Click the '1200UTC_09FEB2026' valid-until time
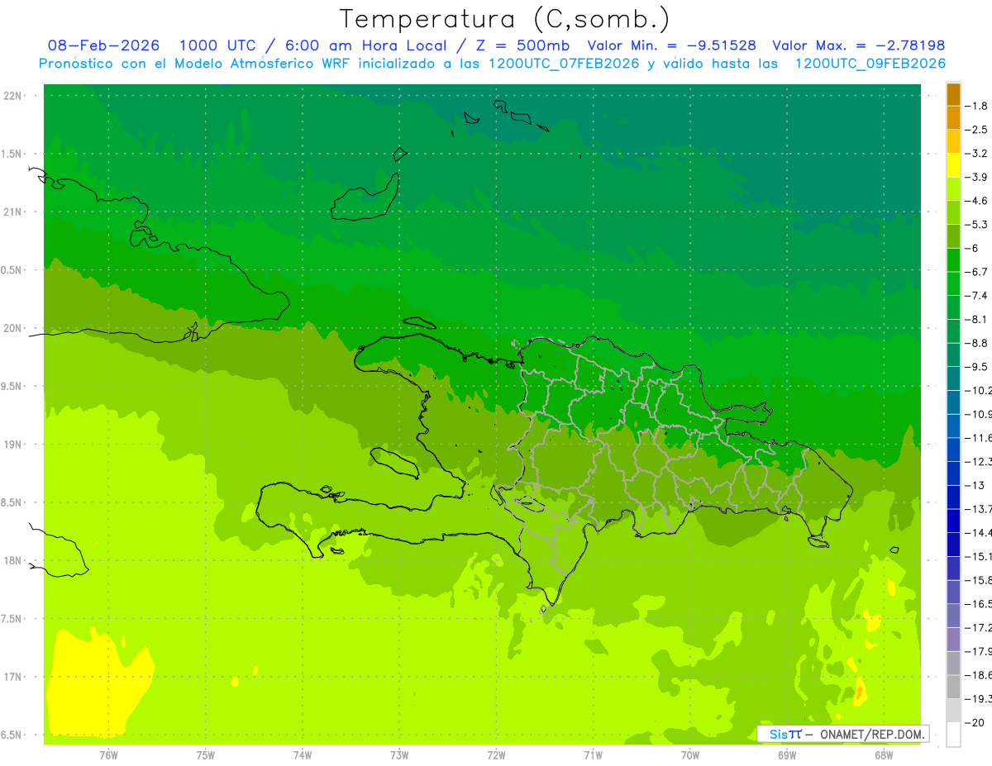 (870, 64)
